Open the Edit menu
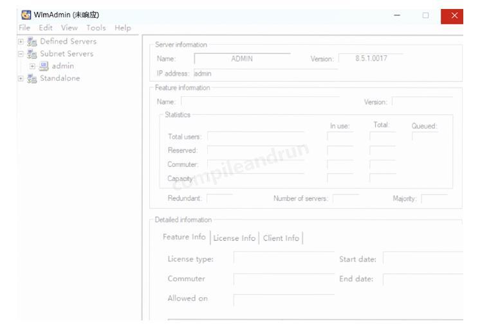 [46, 28]
